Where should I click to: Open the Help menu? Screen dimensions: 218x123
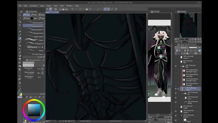(x=77, y=6)
